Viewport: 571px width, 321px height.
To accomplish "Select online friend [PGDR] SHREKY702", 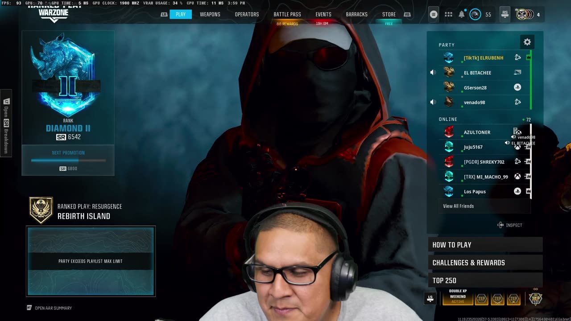I will [x=485, y=161].
